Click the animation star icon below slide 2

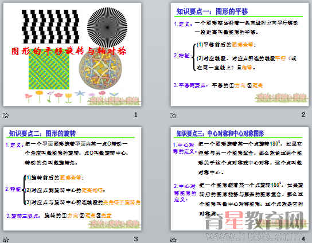point(173,115)
